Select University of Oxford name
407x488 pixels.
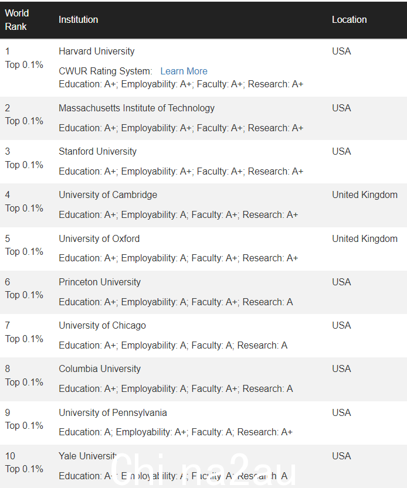tap(99, 238)
